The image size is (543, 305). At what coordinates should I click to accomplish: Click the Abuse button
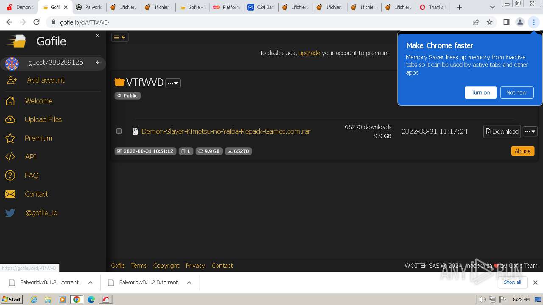523,151
